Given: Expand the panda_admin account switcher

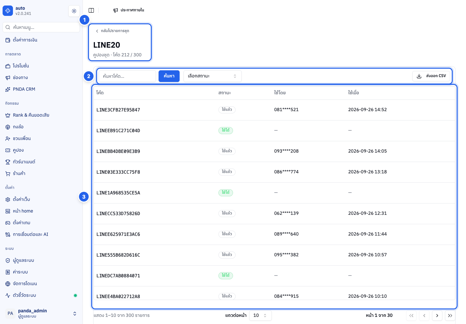Looking at the screenshot, I should (41, 313).
